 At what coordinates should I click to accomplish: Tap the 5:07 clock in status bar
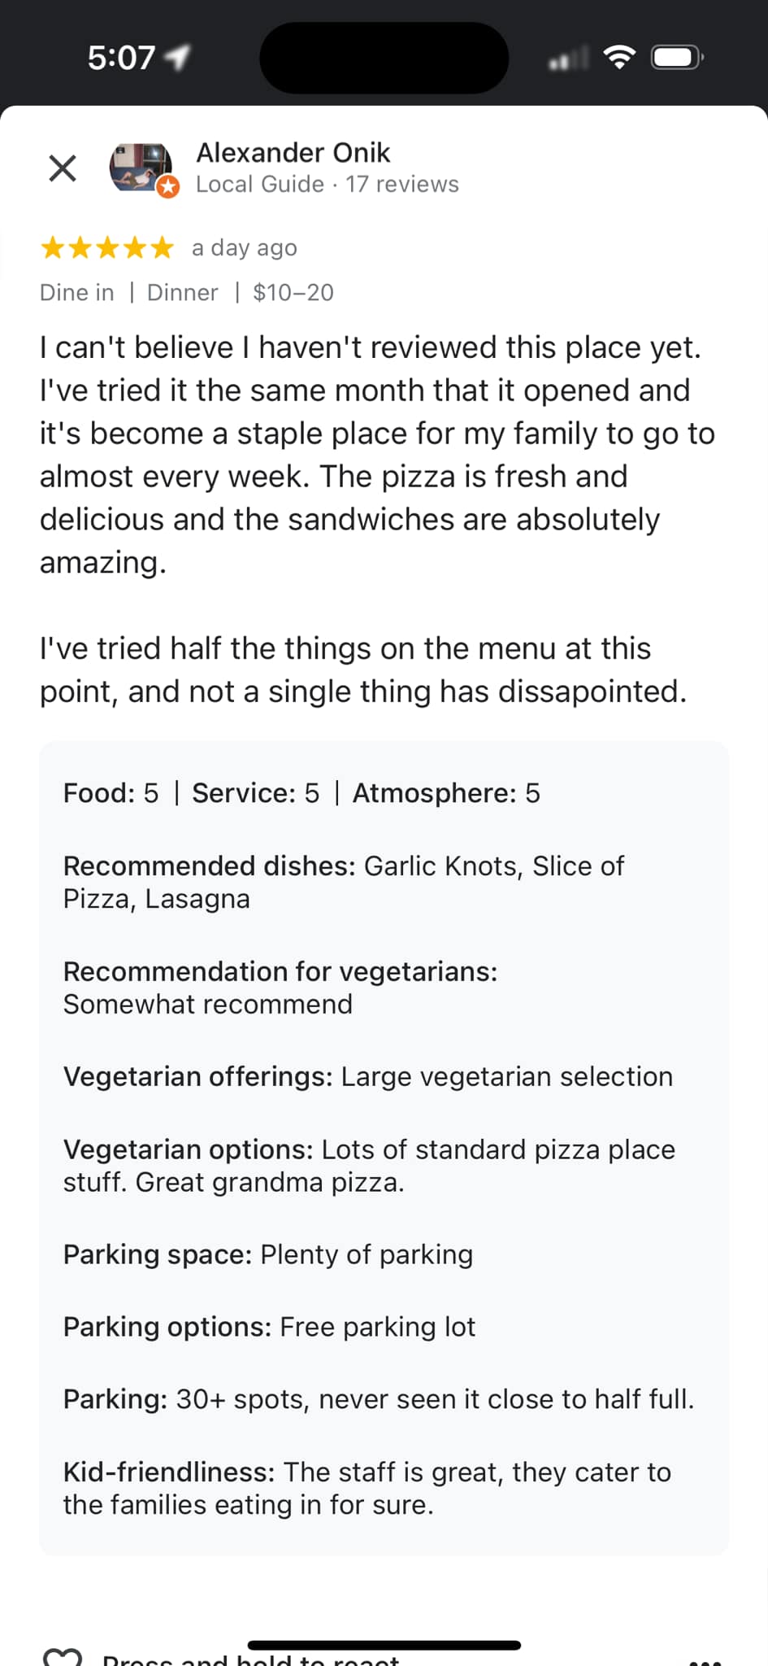tap(121, 58)
